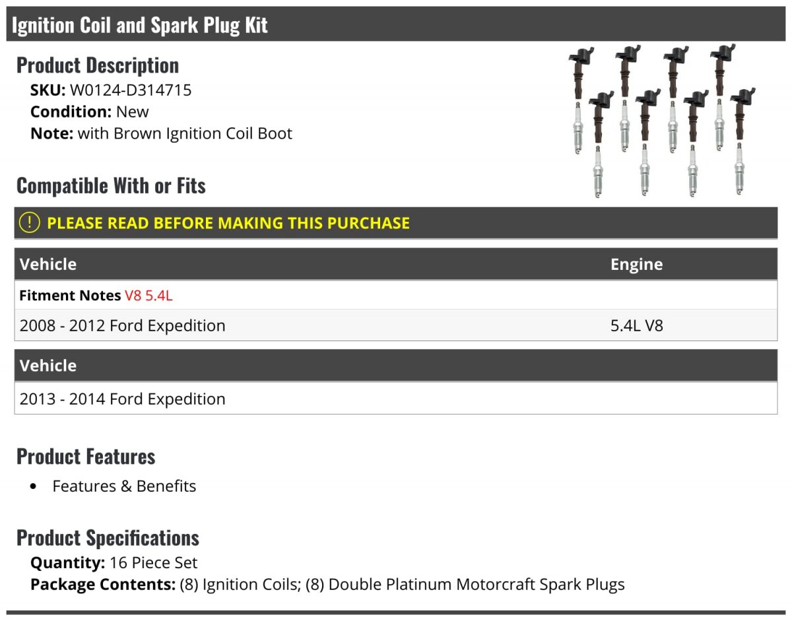The image size is (792, 621).
Task: Select the 2013 - 2014 Ford Expedition row
Action: click(396, 399)
